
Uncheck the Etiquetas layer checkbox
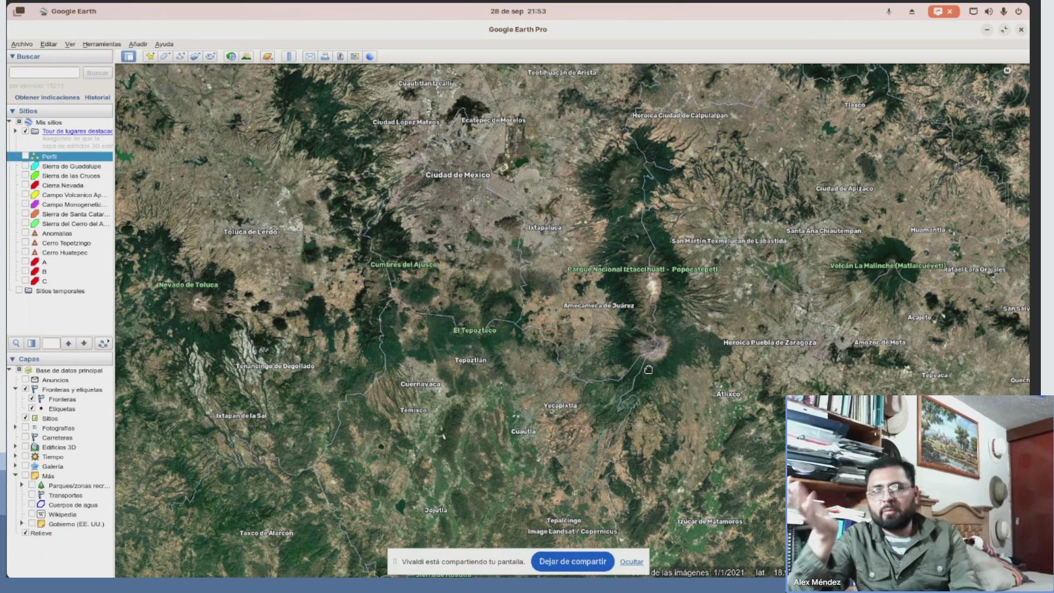pos(32,408)
